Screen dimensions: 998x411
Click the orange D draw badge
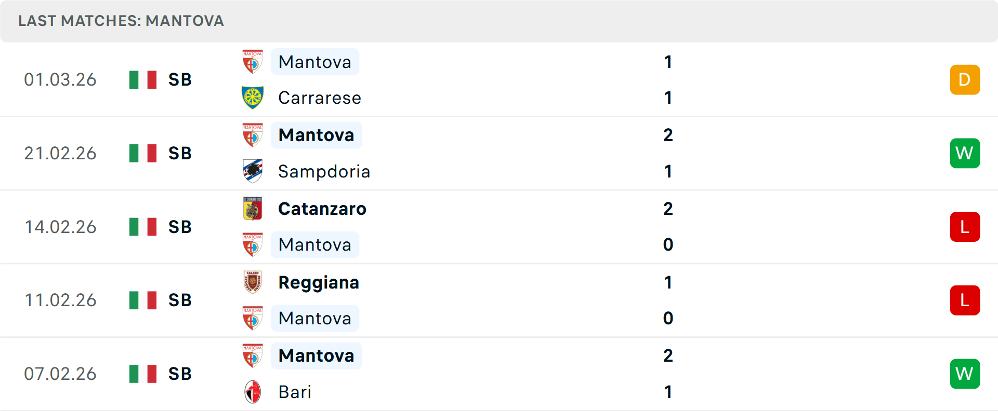point(964,80)
